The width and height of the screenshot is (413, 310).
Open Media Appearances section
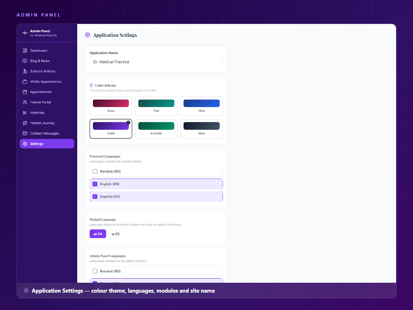(47, 81)
